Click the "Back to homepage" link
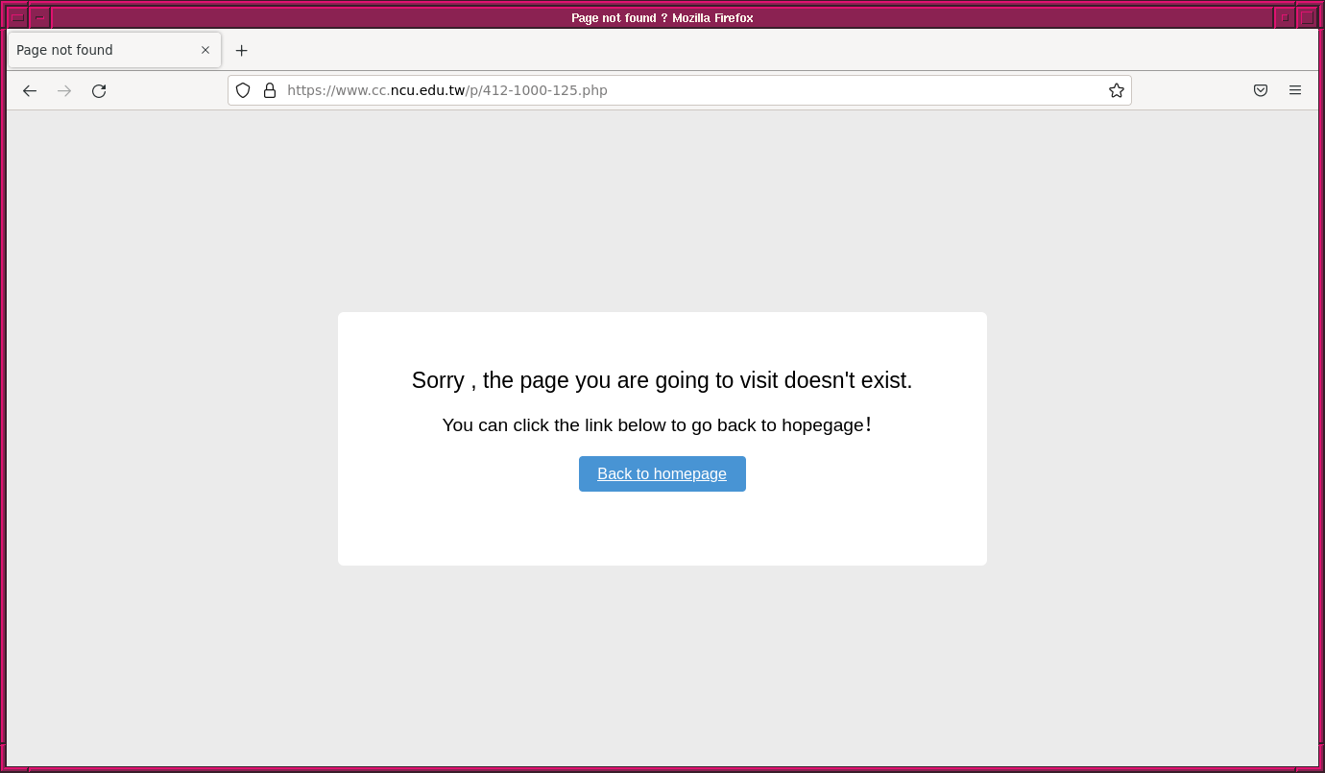This screenshot has height=773, width=1325. (662, 473)
